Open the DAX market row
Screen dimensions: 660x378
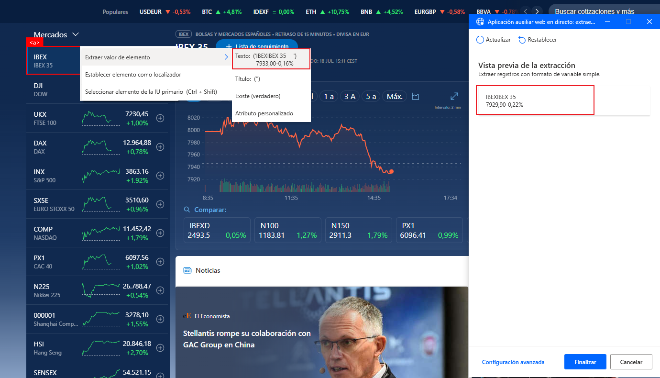tap(98, 147)
